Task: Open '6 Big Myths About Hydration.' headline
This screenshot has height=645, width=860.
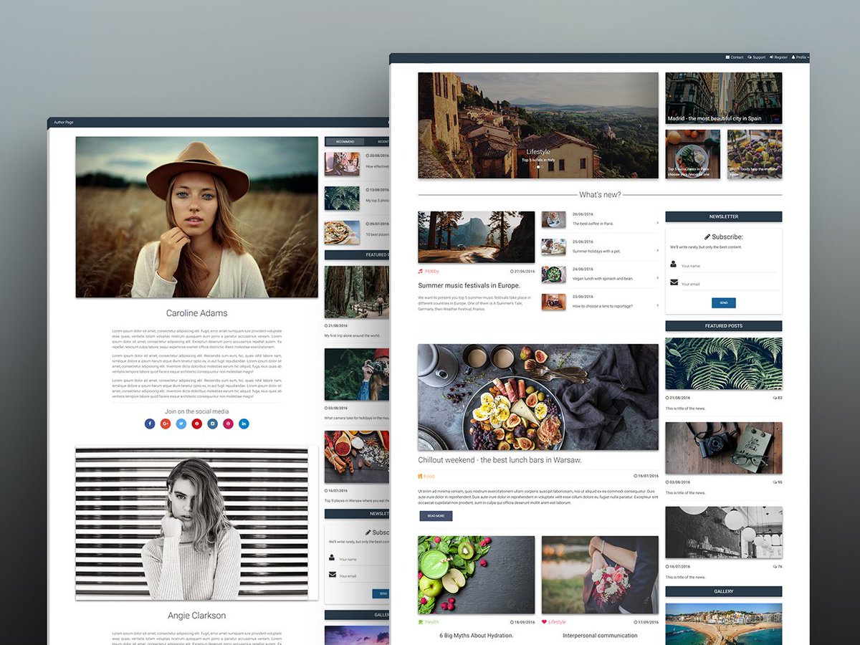Action: click(x=476, y=636)
